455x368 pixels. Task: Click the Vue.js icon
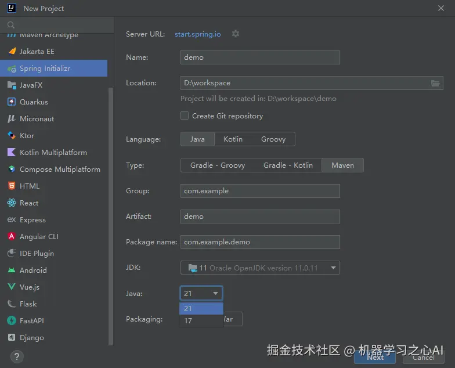12,287
